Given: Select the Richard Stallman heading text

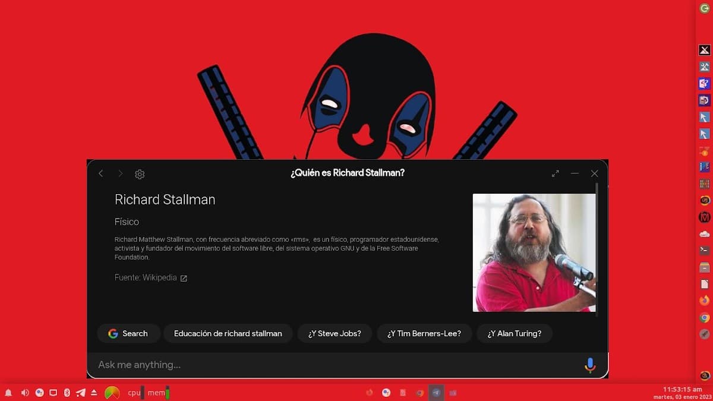Looking at the screenshot, I should point(165,200).
